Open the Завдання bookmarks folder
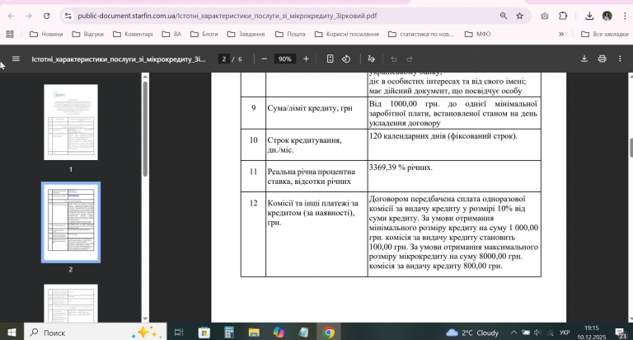Image resolution: width=633 pixels, height=340 pixels. 246,34
